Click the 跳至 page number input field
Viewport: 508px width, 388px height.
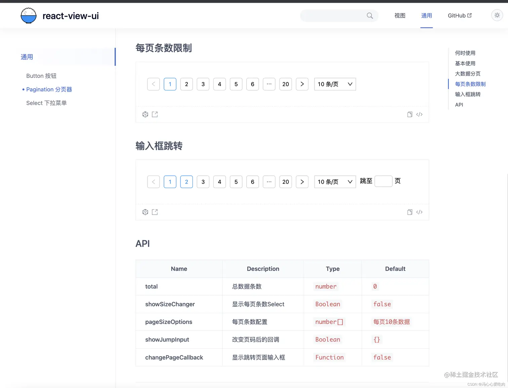point(383,181)
